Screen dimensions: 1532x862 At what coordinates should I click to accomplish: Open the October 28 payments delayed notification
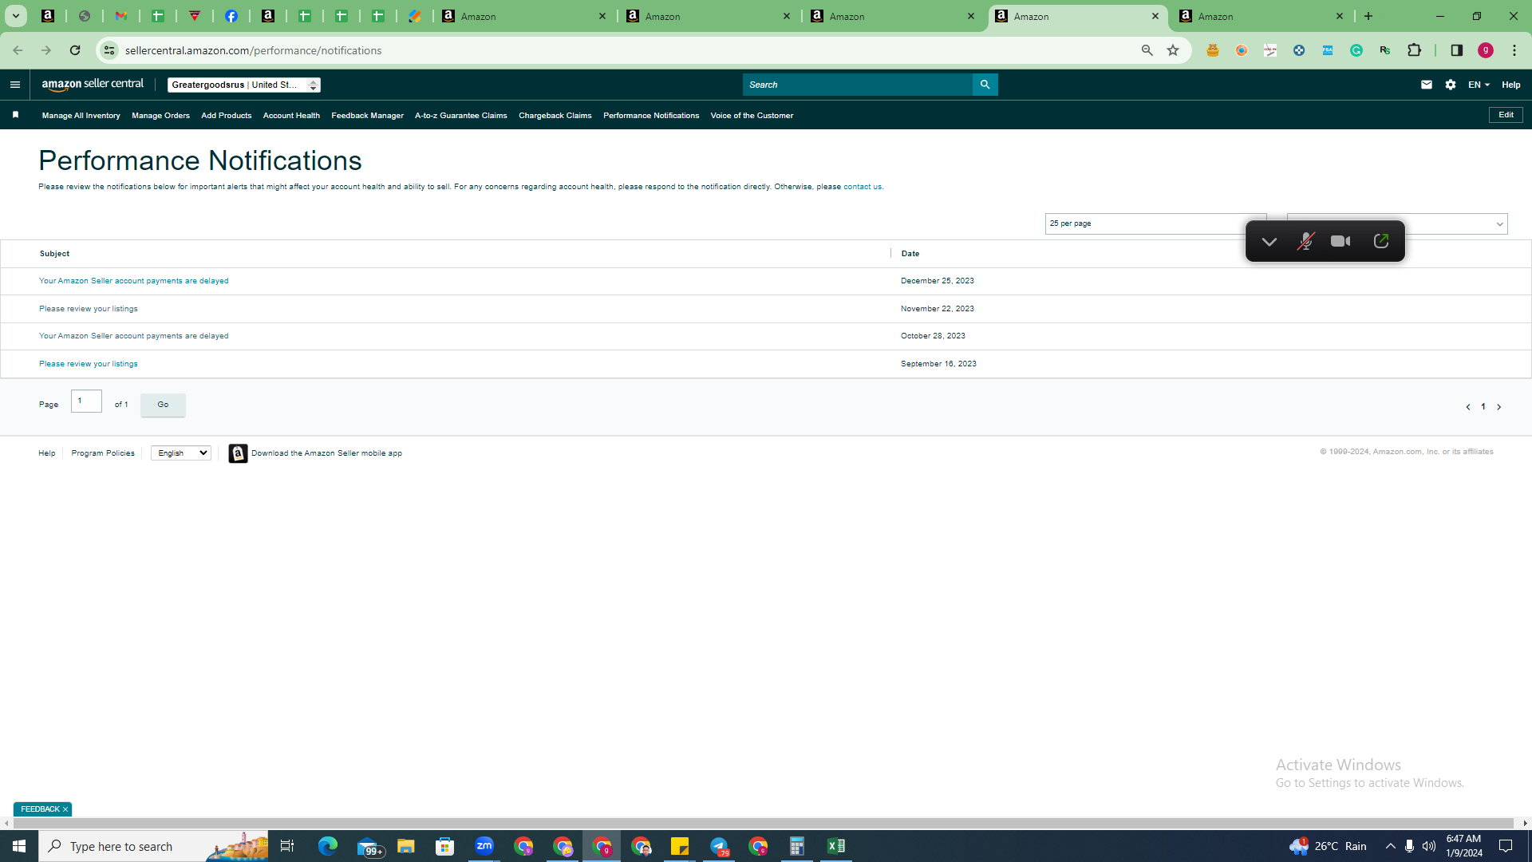[x=134, y=336]
